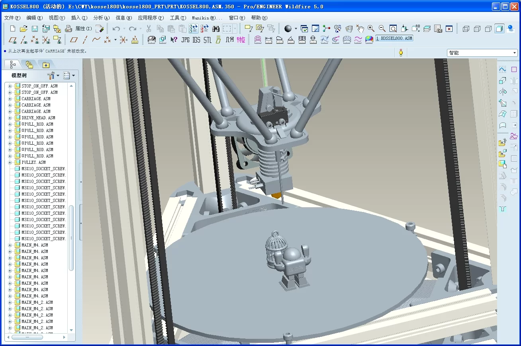
Task: Open the view manager icon
Action: [x=438, y=29]
